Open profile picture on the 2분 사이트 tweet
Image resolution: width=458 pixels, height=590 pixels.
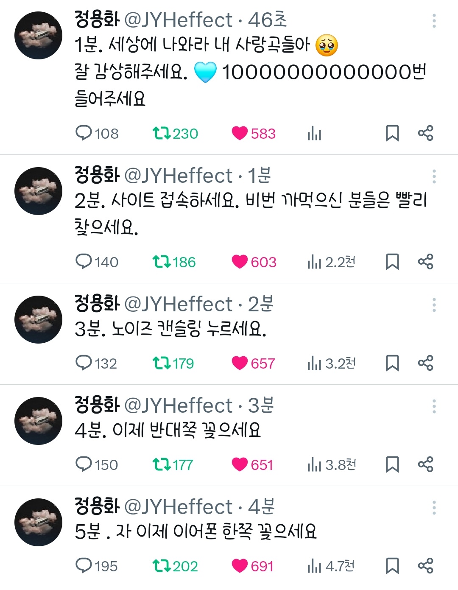[39, 191]
